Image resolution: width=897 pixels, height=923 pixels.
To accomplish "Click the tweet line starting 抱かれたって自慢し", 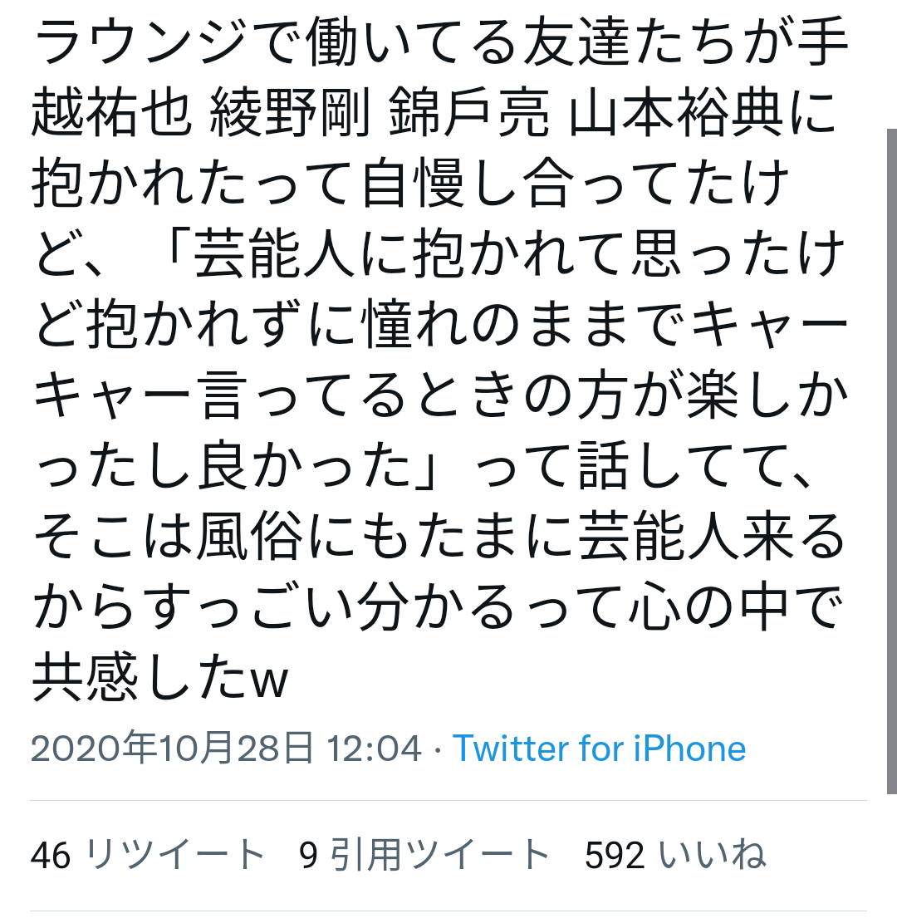I will tap(410, 184).
